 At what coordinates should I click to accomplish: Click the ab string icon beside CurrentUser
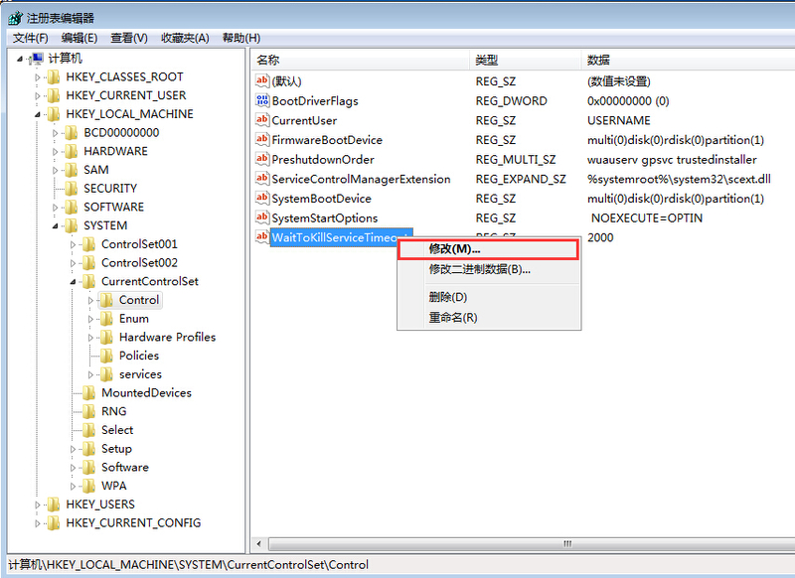[x=261, y=120]
